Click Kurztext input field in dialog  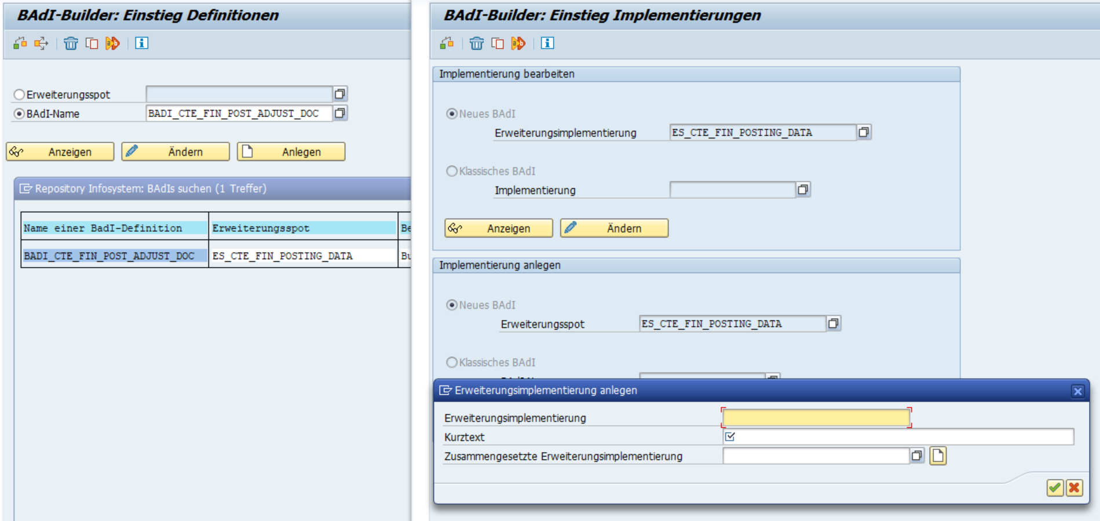pos(898,437)
